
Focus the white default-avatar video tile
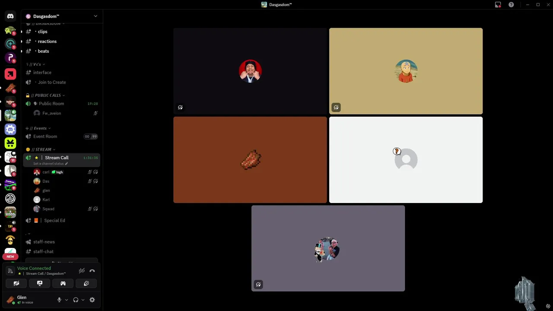pyautogui.click(x=406, y=160)
